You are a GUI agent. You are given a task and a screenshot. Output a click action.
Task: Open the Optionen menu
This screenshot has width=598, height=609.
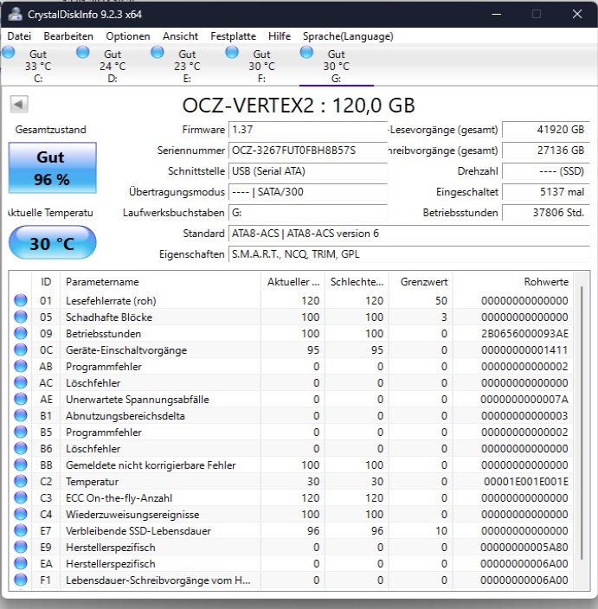[x=128, y=36]
